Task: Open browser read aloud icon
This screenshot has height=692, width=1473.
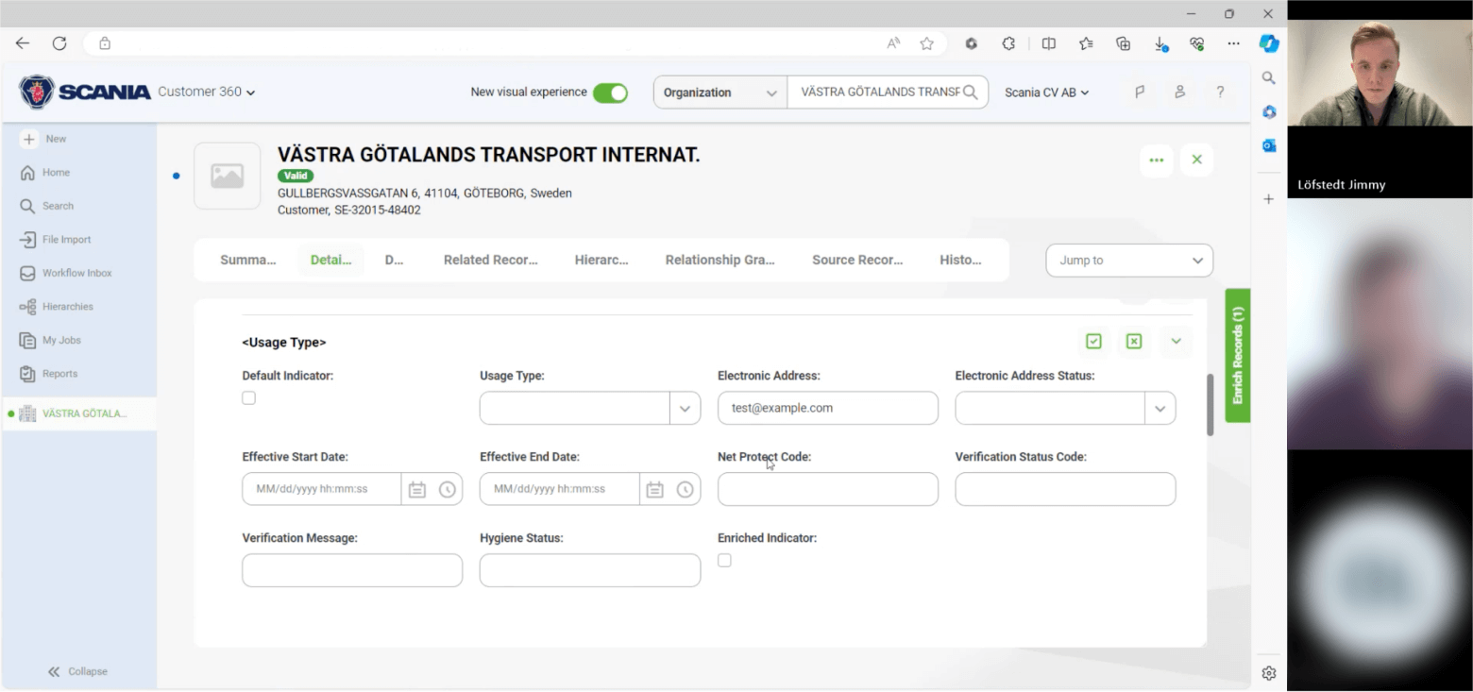Action: 893,43
